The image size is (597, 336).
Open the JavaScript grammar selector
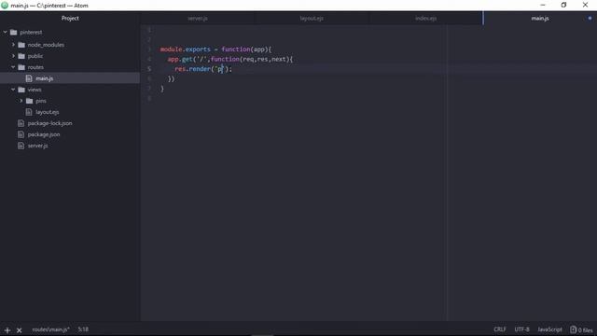(549, 329)
